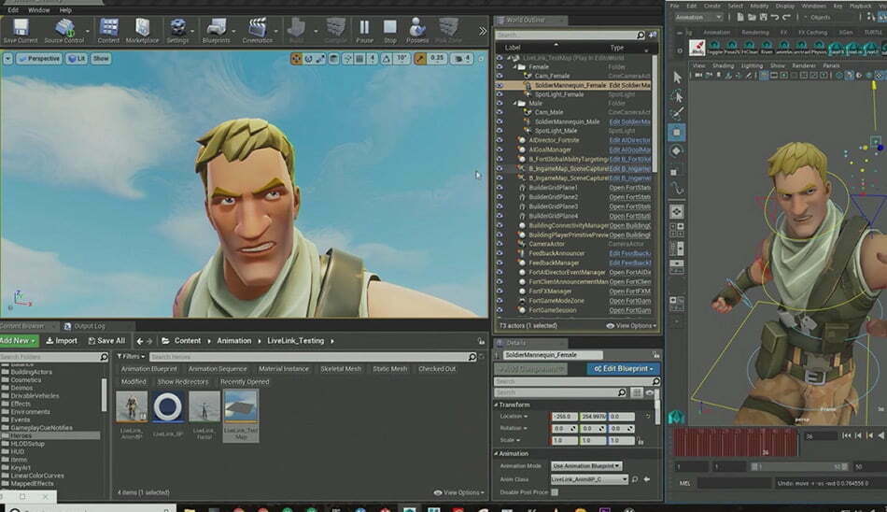The height and width of the screenshot is (512, 887).
Task: Toggle scale snapping icon next to 0.25
Action: tap(420, 58)
